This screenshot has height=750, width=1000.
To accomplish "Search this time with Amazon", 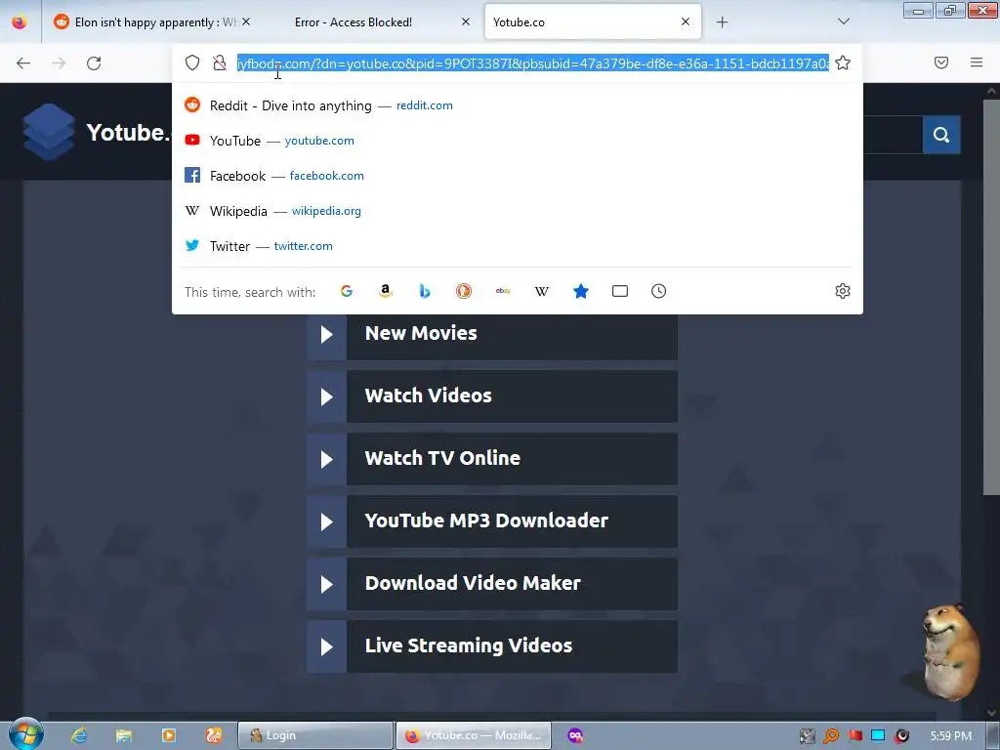I will pyautogui.click(x=385, y=291).
